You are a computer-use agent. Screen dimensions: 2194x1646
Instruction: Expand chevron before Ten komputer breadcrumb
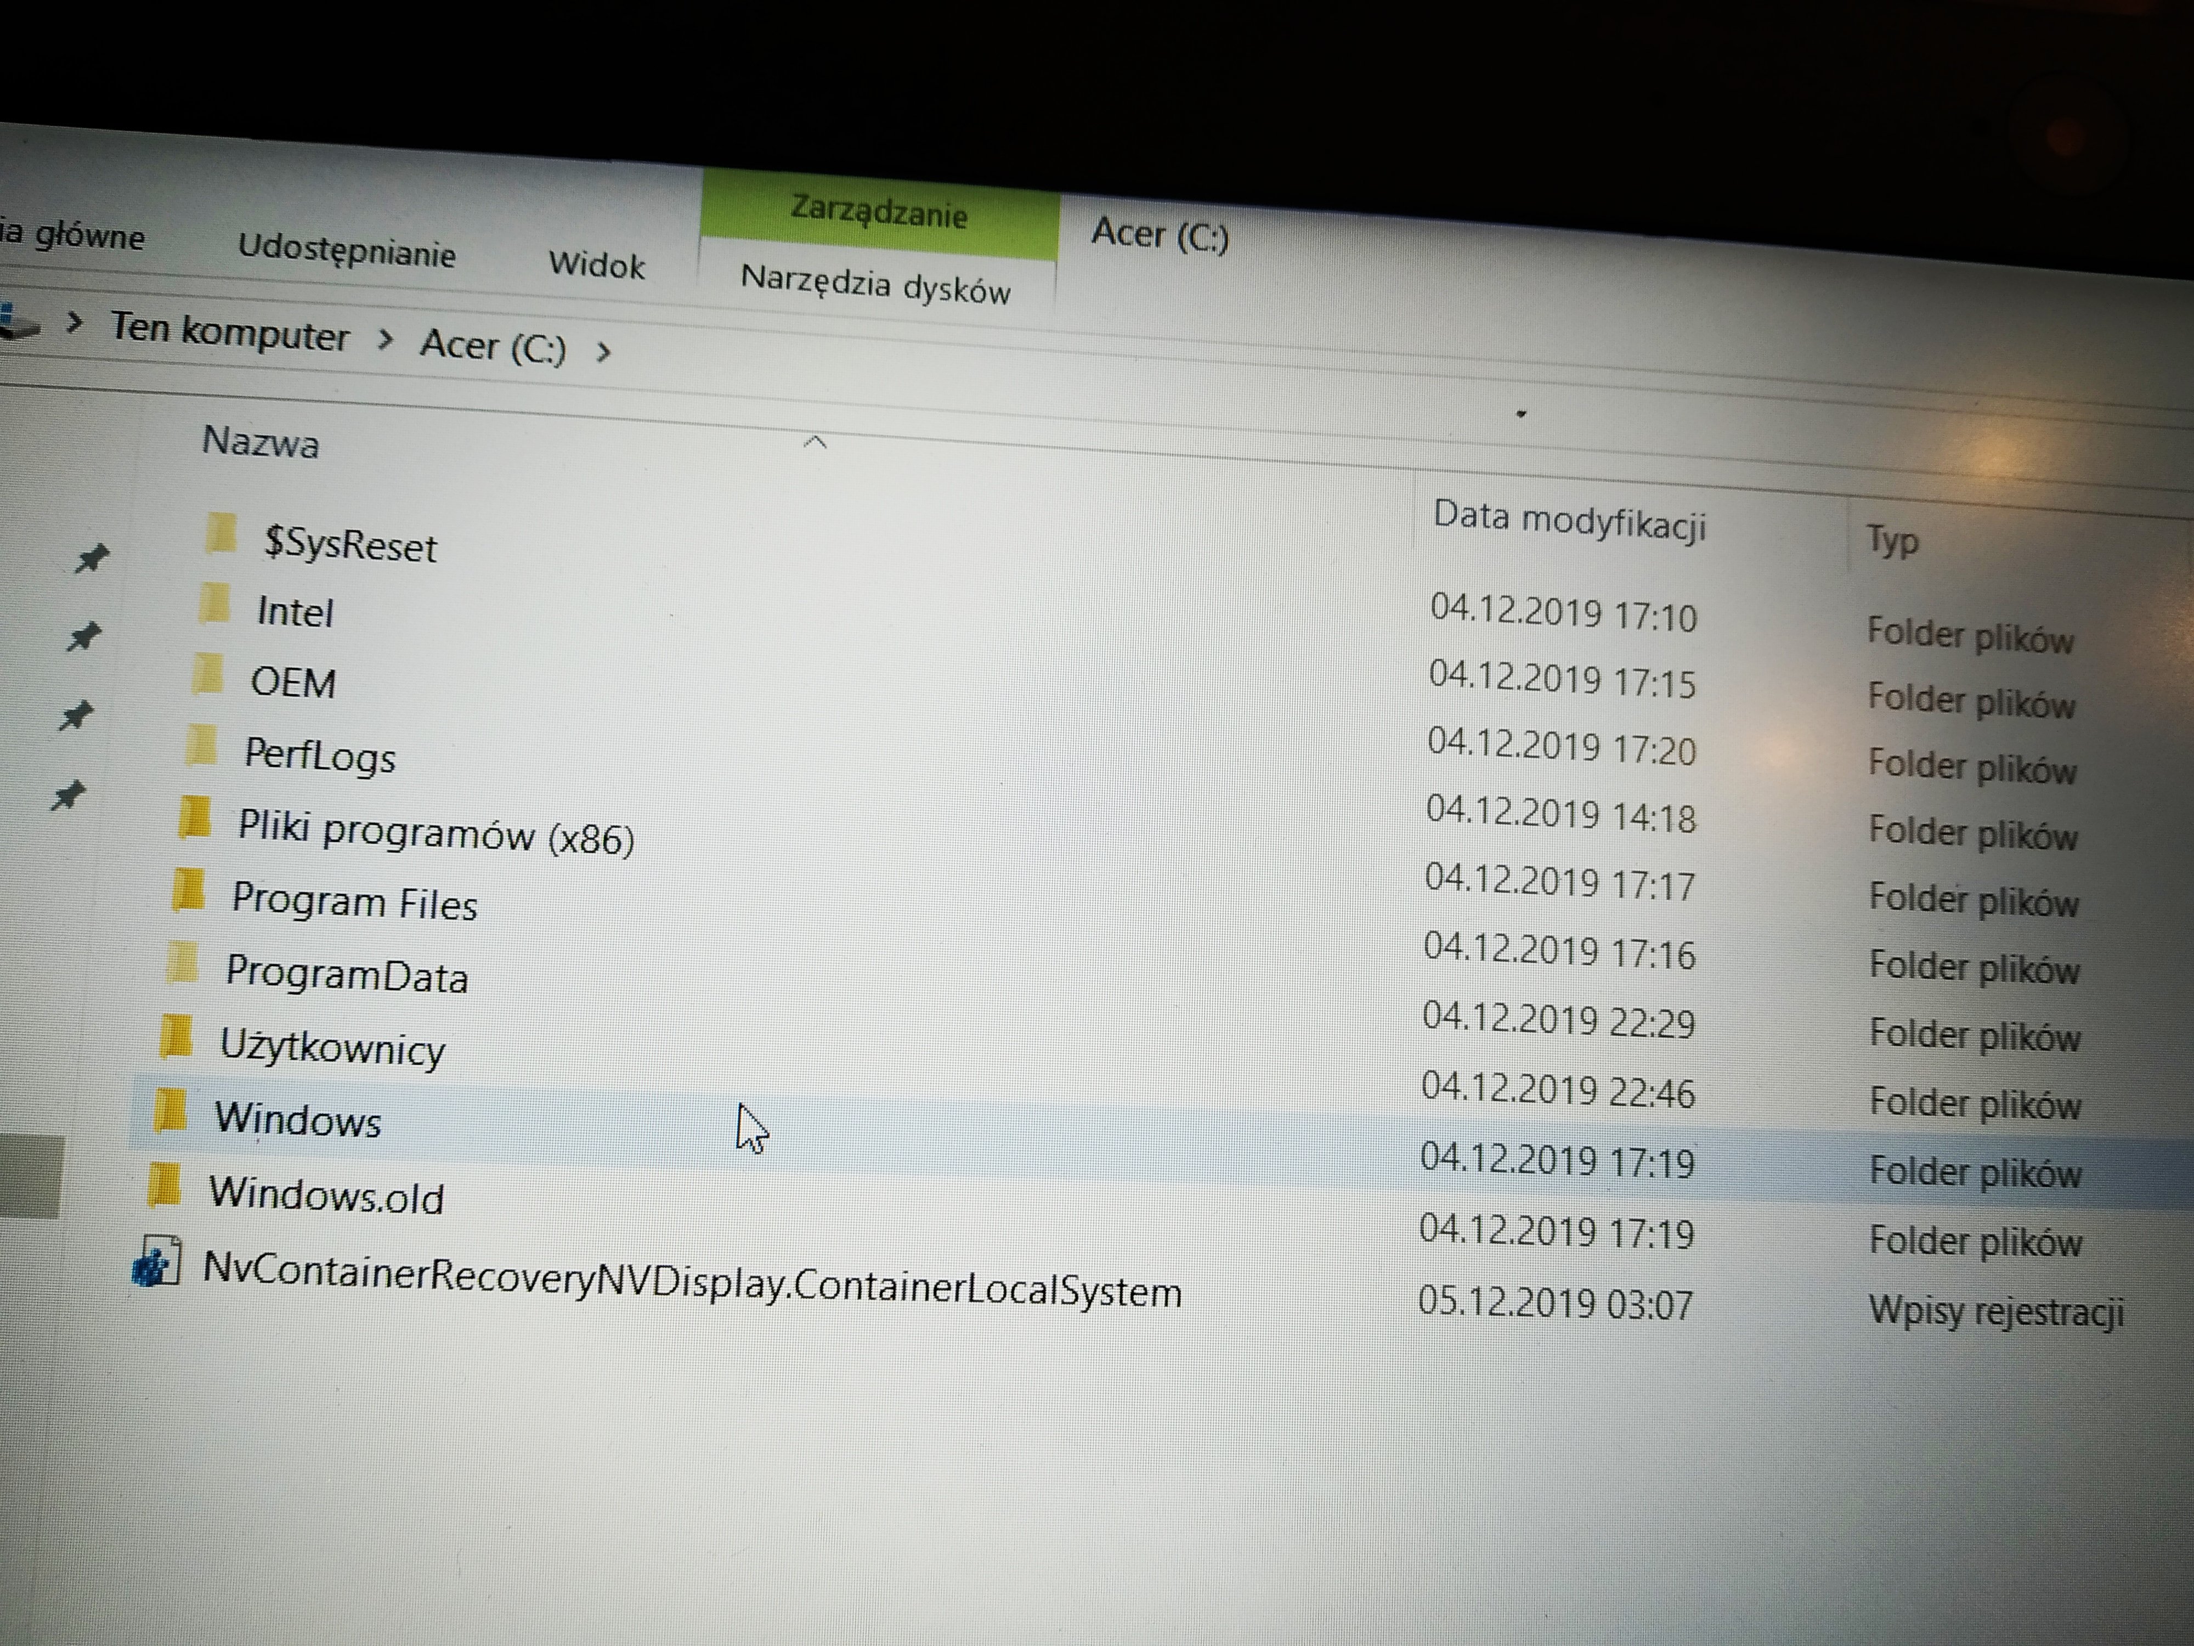73,323
